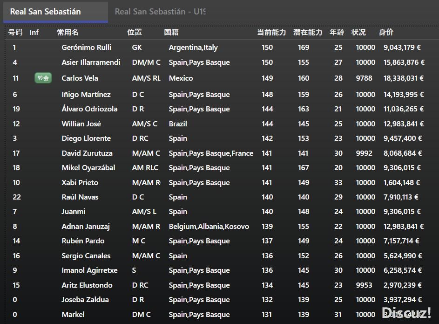The height and width of the screenshot is (324, 439).
Task: Click value 1,604,148 € for Xabi Prieto
Action: click(x=402, y=182)
